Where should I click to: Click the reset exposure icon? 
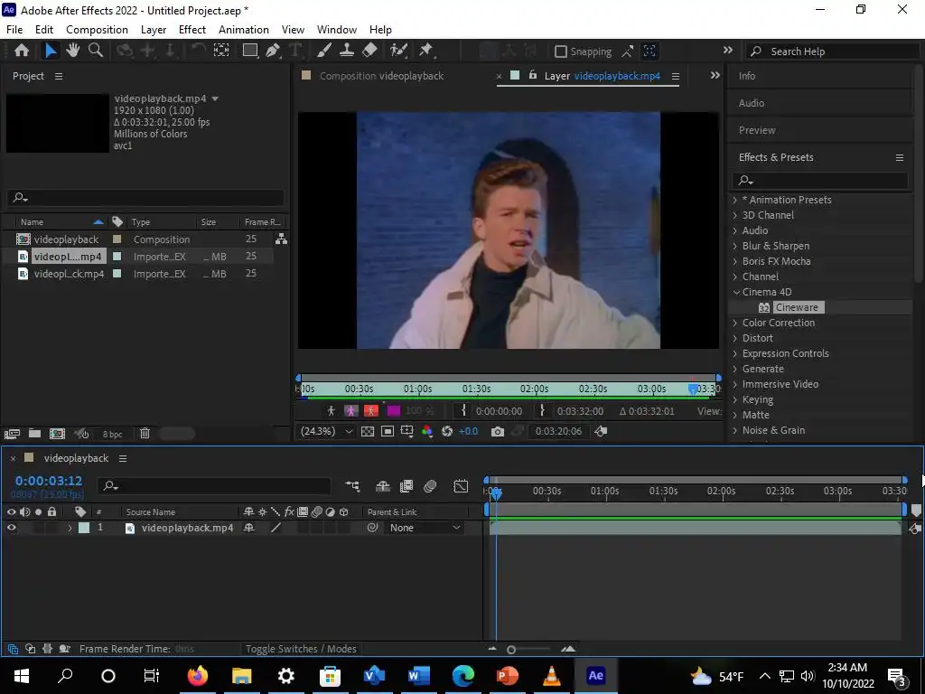pos(447,431)
